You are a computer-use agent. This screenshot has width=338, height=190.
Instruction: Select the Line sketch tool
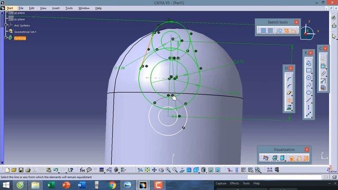pyautogui.click(x=308, y=100)
